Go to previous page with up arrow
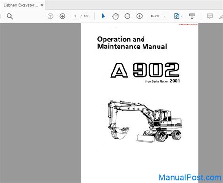Screen dimensions: 223x183 [50, 16]
